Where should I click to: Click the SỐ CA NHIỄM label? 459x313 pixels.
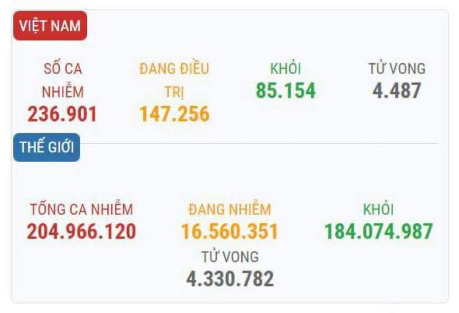62,80
